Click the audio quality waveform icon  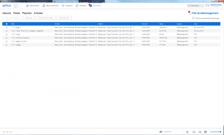tap(161, 132)
